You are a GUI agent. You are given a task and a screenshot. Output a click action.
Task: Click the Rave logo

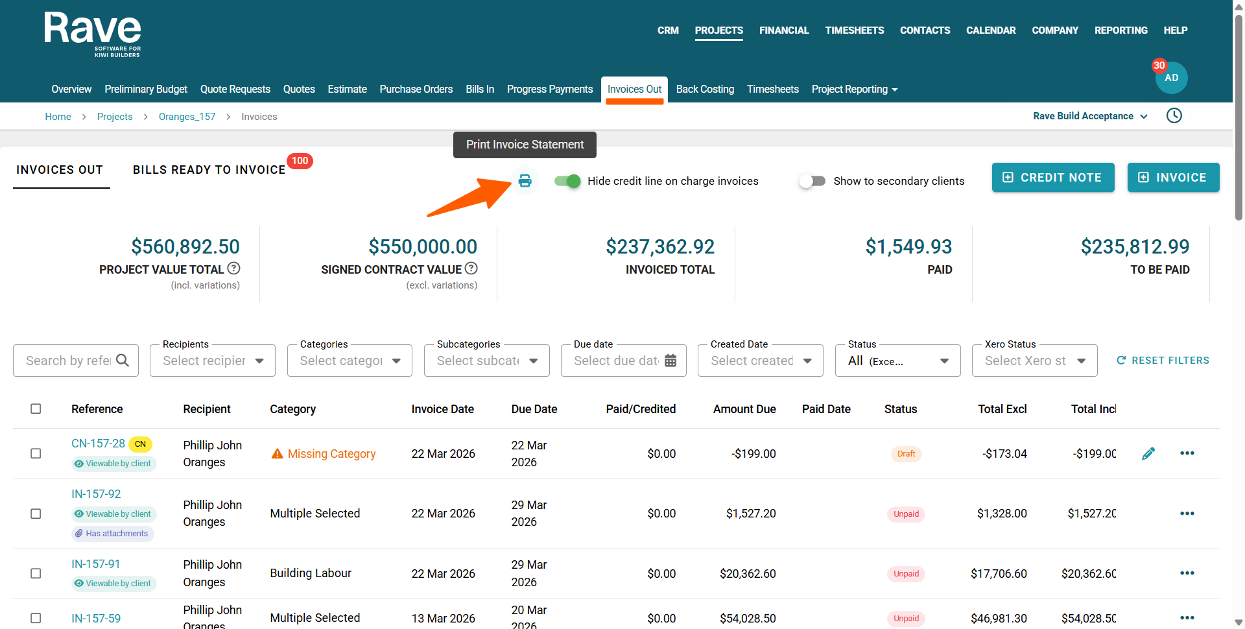click(93, 35)
